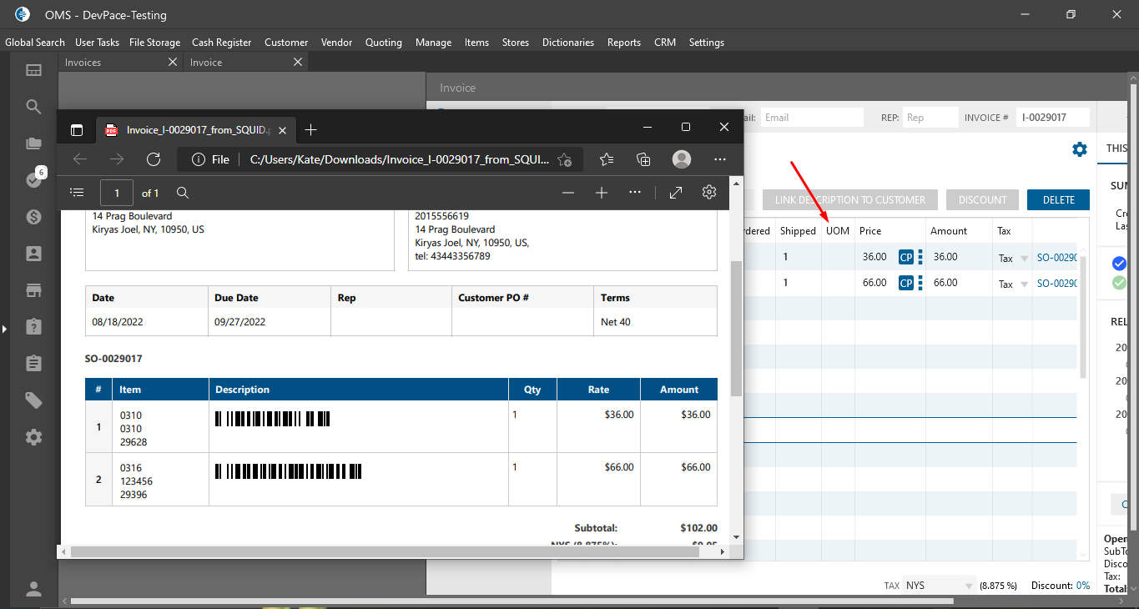Click the dollar sign sidebar icon
1139x609 pixels.
tap(33, 217)
